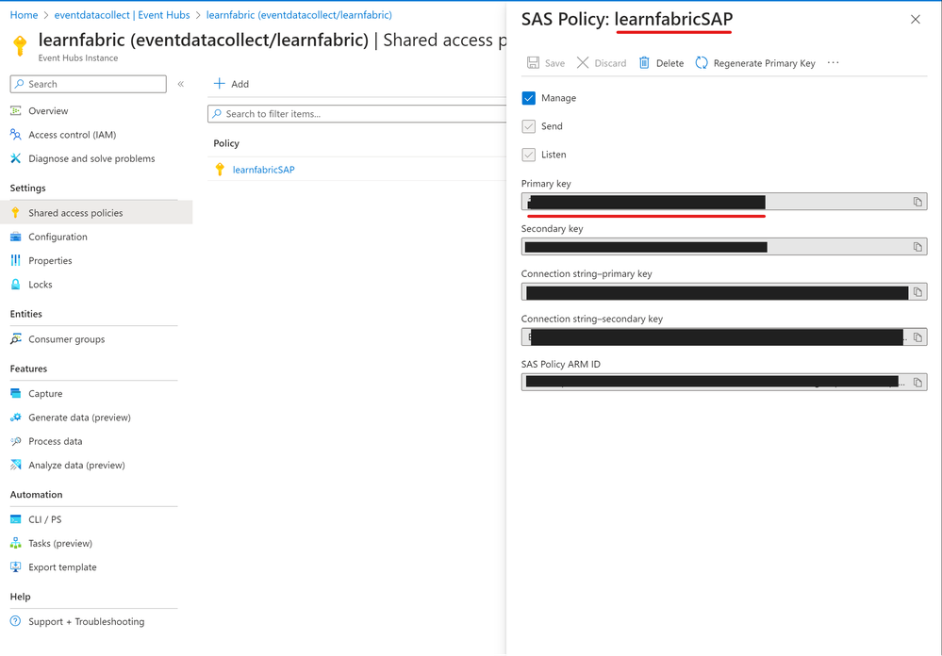The height and width of the screenshot is (656, 942).
Task: Uncheck the Manage permission checkbox
Action: [x=529, y=98]
